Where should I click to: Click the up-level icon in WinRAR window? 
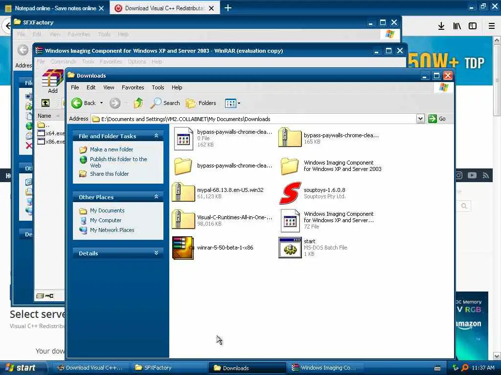point(46,103)
